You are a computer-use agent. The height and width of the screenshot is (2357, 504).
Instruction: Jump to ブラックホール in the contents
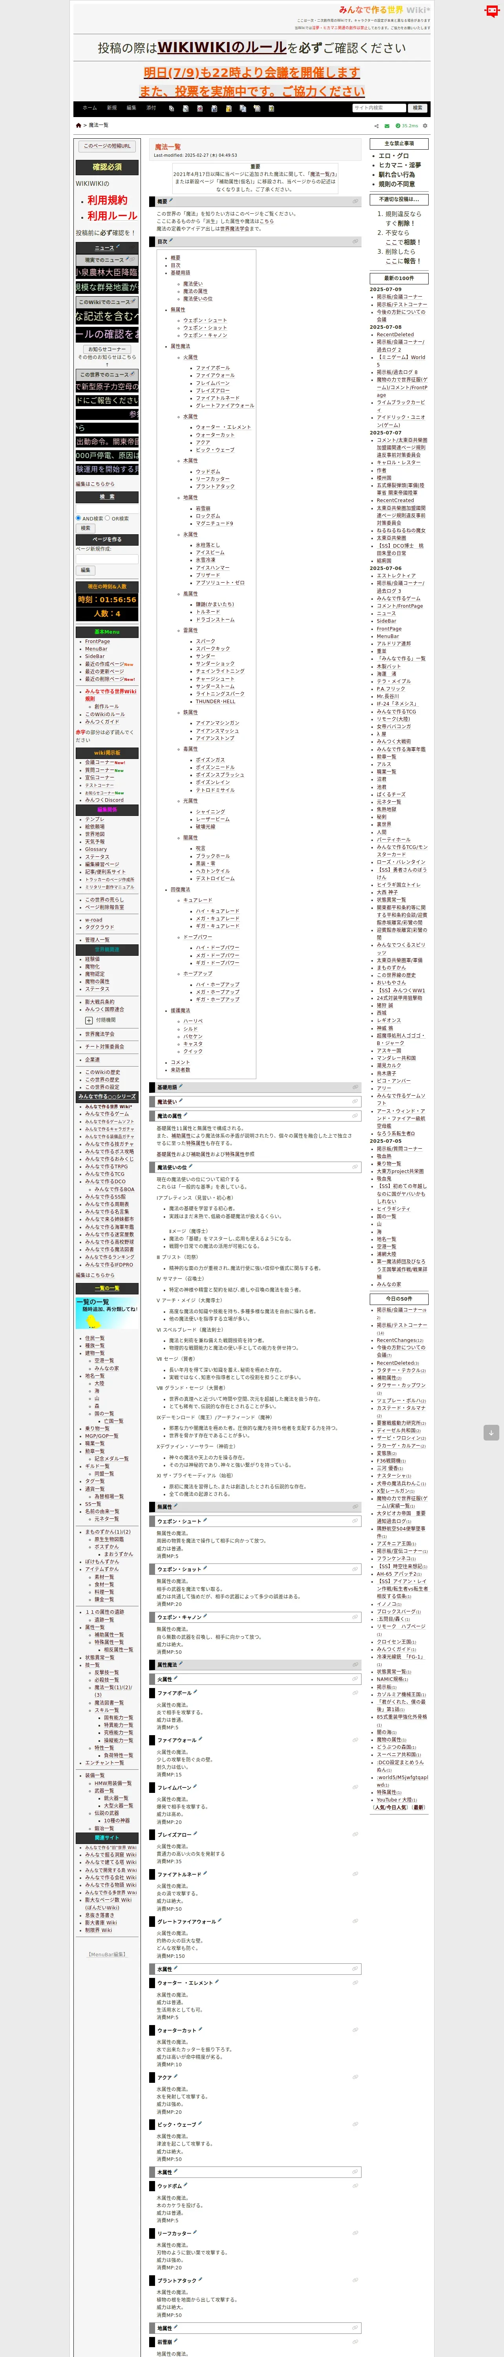pos(213,856)
